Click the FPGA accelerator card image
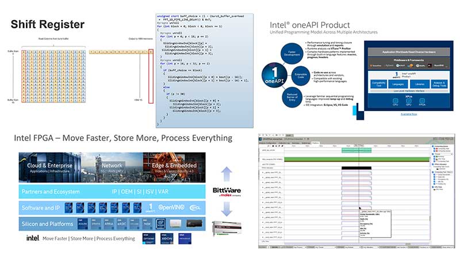The height and width of the screenshot is (259, 460). [227, 228]
